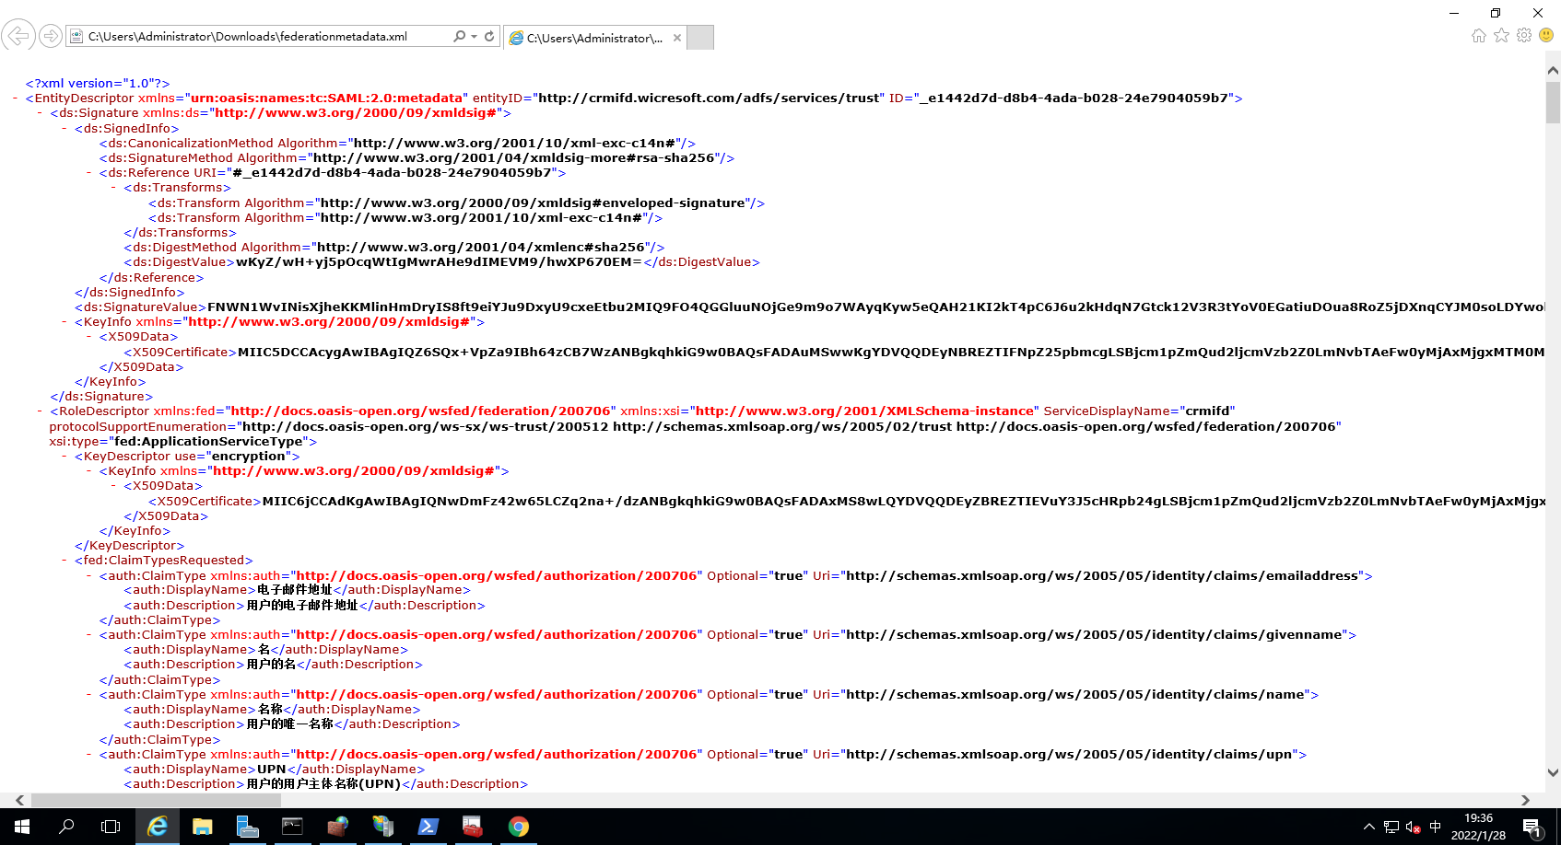
Task: Open Windows PowerShell from the taskbar
Action: 428,827
